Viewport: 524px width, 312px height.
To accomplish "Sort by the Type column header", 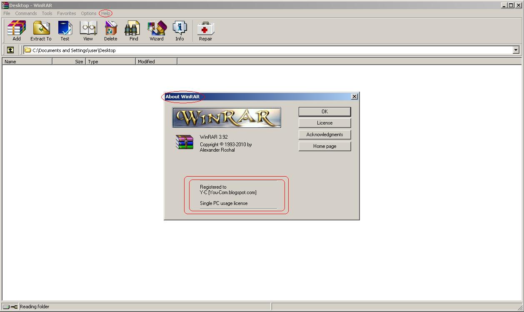I will (x=110, y=61).
